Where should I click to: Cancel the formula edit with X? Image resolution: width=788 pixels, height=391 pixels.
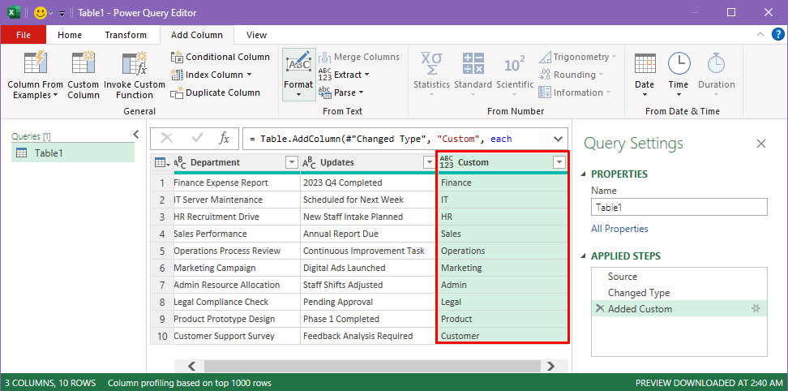[167, 139]
